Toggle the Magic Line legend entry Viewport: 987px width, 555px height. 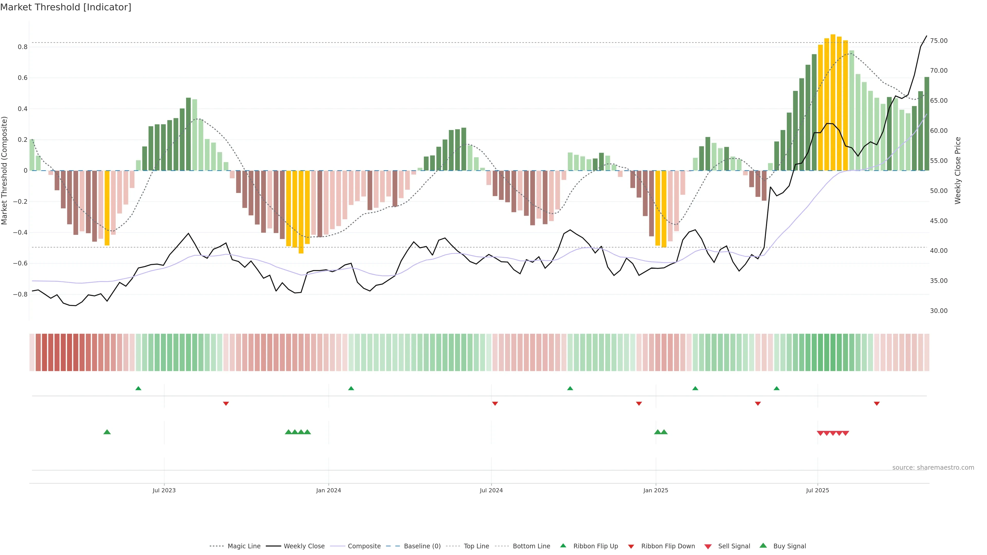[244, 546]
